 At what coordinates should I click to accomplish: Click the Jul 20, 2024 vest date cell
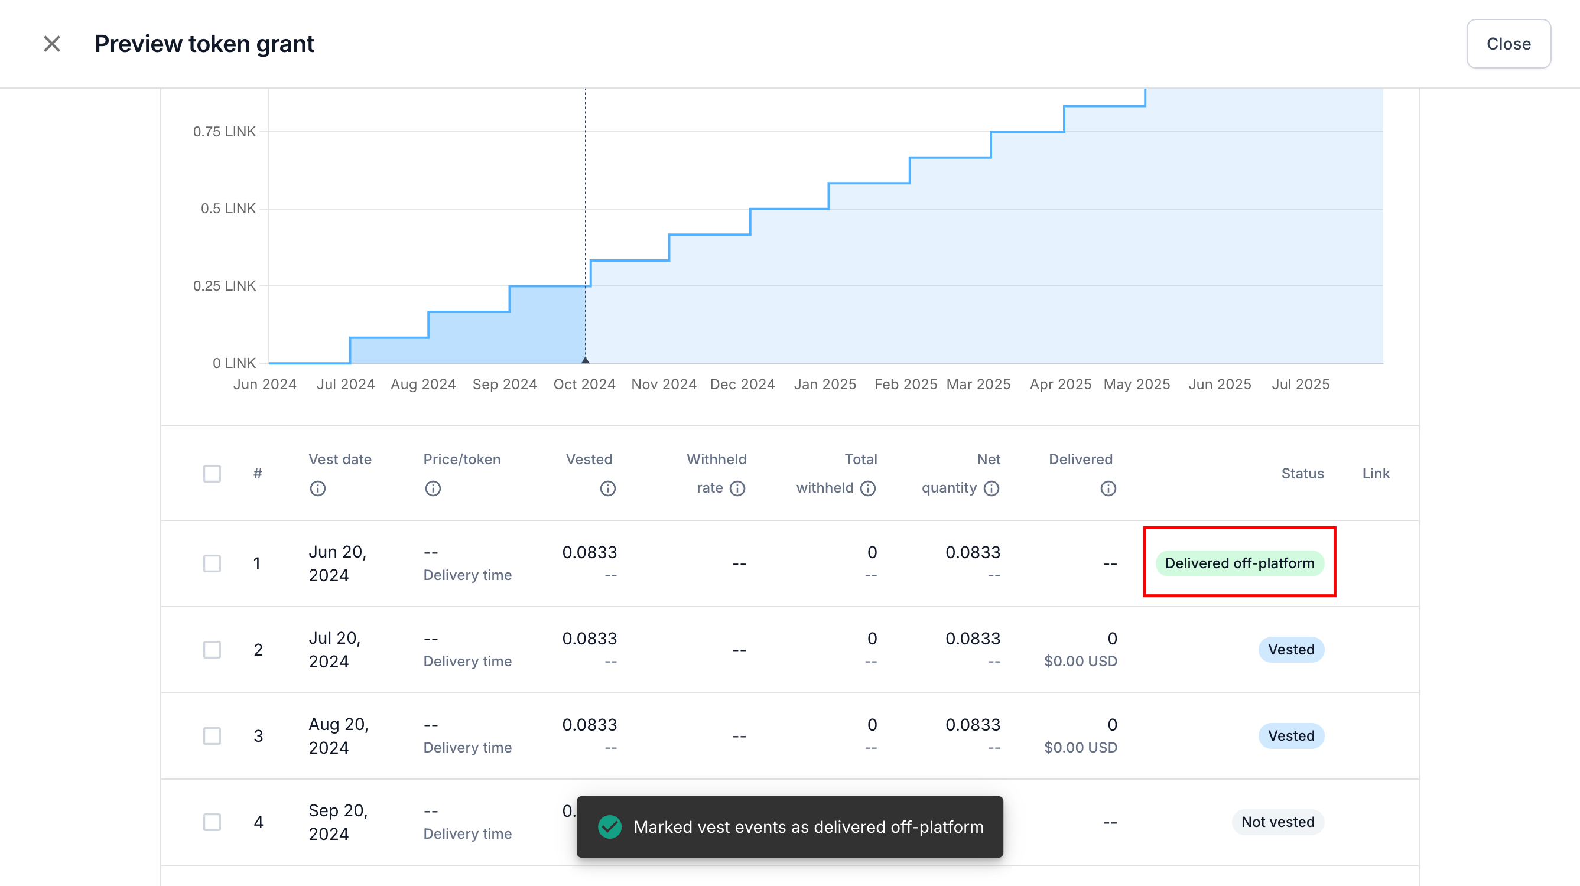[334, 649]
